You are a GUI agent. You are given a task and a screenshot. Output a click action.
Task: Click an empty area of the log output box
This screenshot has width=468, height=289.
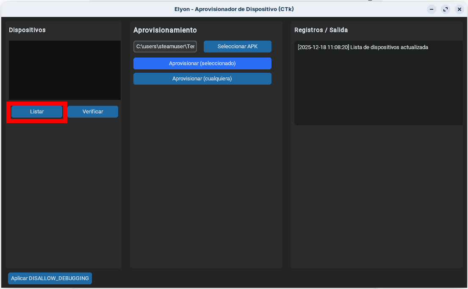(378, 93)
